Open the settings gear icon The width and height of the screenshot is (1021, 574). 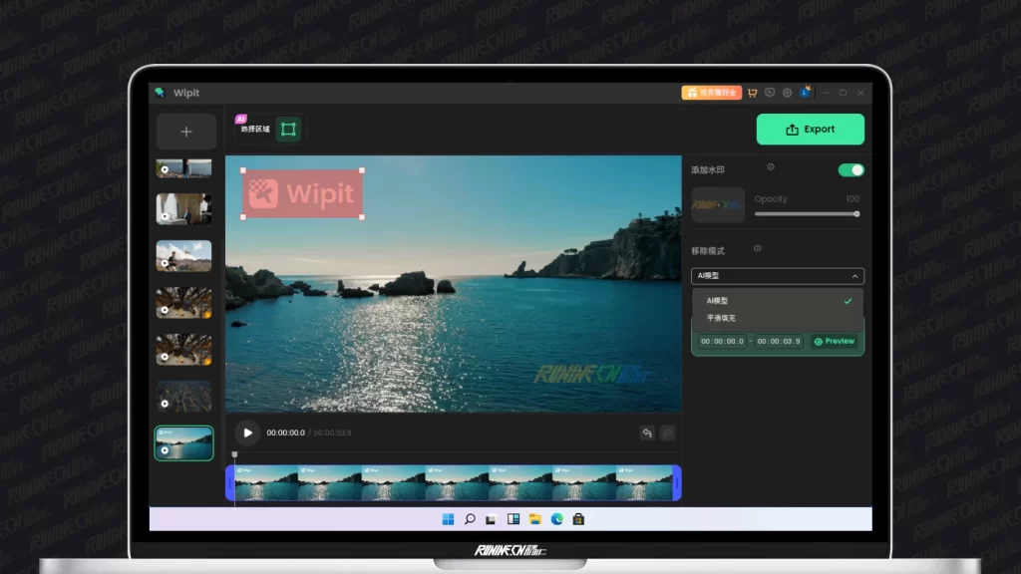(787, 93)
